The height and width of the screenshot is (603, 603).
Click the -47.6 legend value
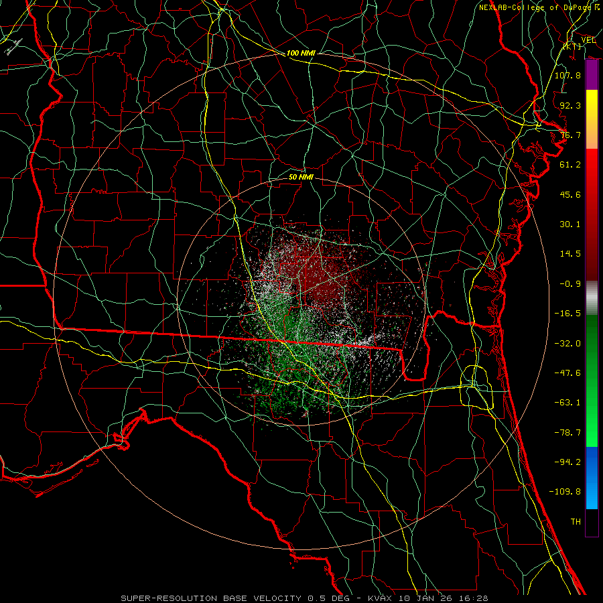point(567,373)
